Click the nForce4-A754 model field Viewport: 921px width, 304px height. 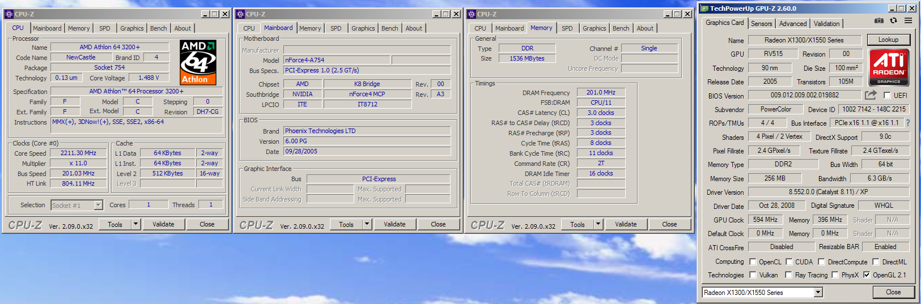337,60
